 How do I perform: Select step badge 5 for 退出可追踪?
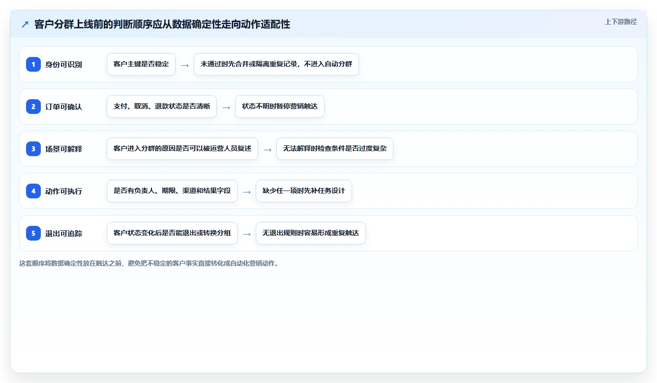click(x=33, y=233)
